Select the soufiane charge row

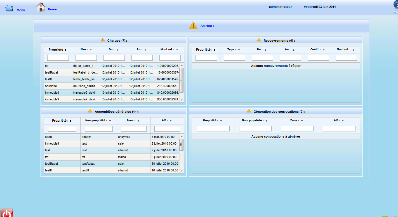pyautogui.click(x=112, y=86)
